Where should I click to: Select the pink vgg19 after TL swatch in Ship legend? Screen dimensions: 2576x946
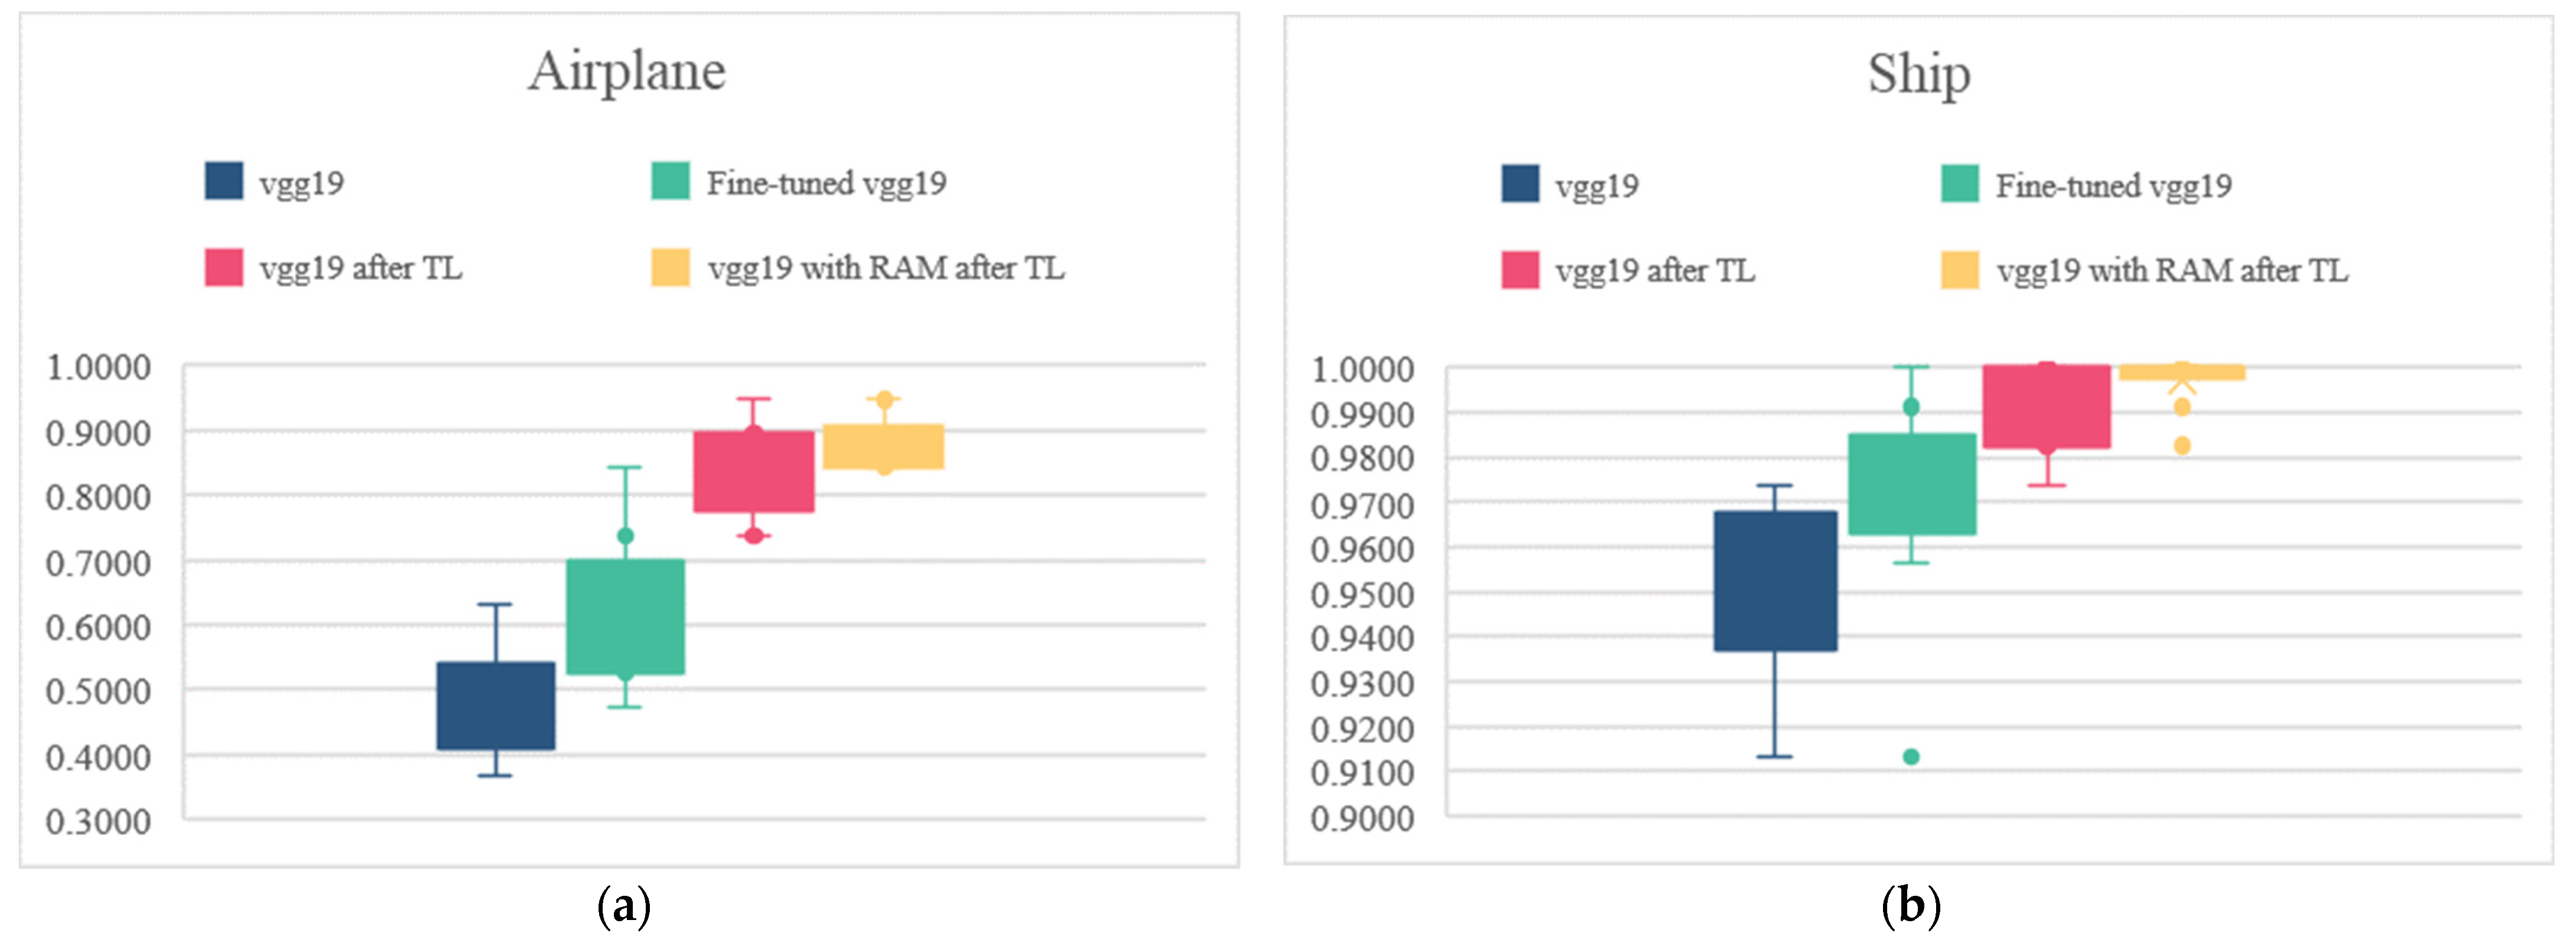tap(1520, 270)
